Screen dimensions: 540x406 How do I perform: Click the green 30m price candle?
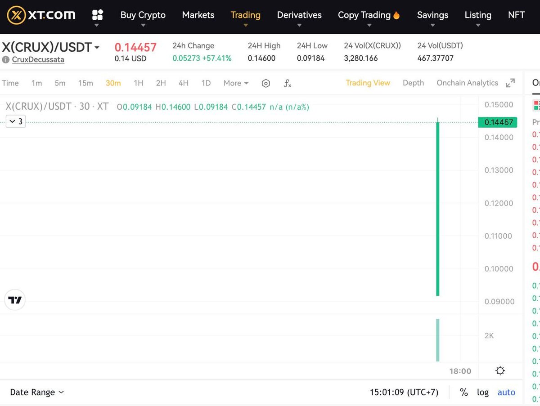438,209
